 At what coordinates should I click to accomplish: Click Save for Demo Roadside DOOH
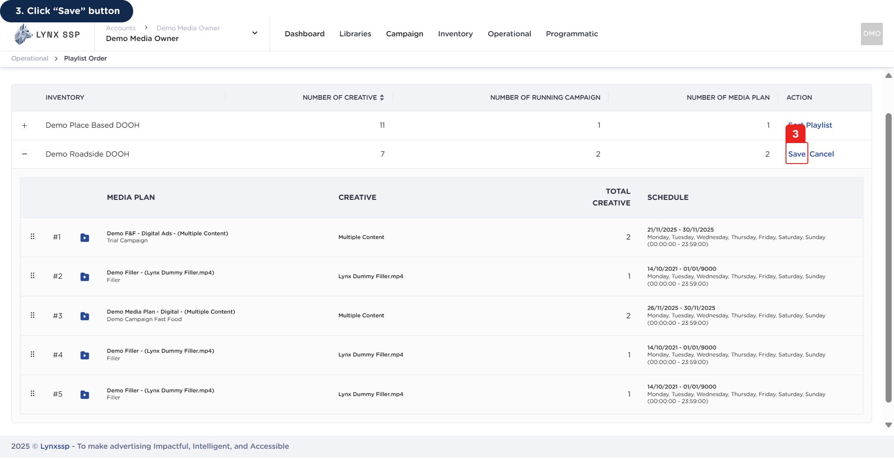click(x=797, y=154)
